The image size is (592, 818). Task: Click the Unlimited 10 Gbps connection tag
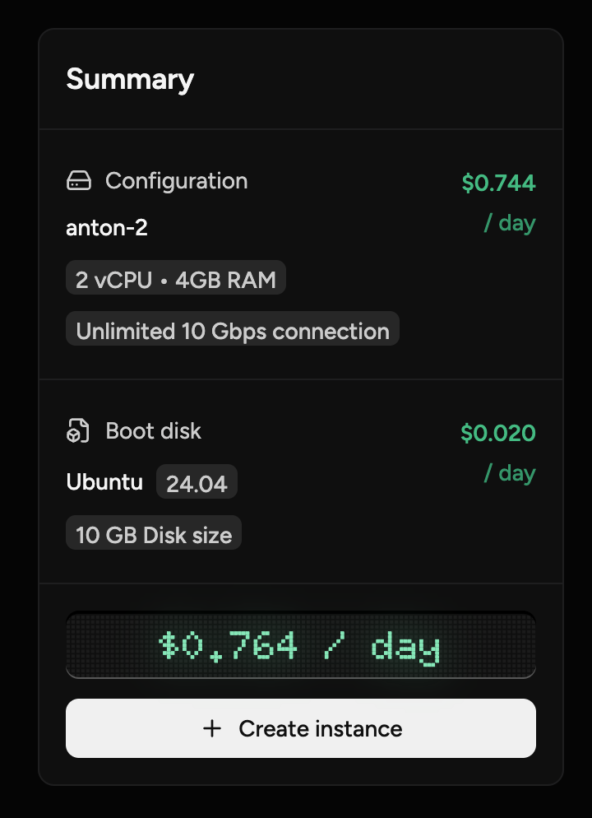[x=233, y=331]
